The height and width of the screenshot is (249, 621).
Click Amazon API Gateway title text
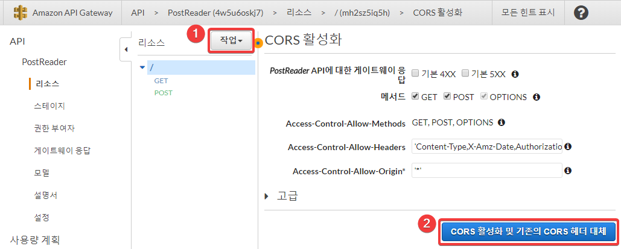click(x=72, y=13)
